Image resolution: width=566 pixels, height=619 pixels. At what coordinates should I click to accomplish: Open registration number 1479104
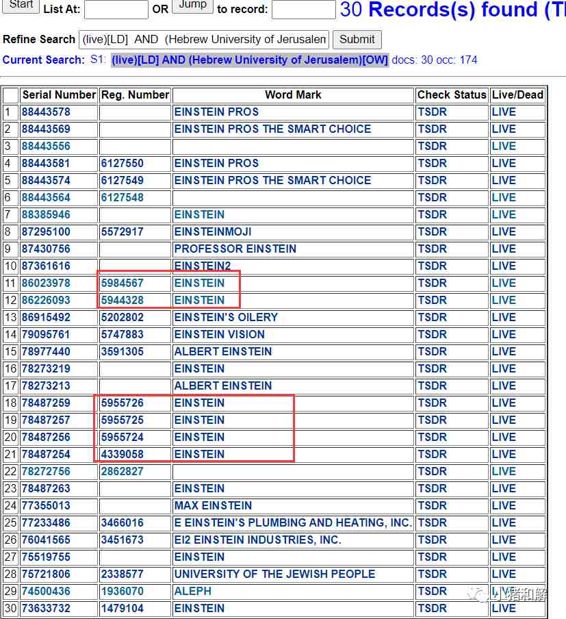tap(123, 608)
